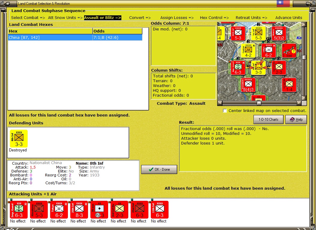Image resolution: width=316 pixels, height=230 pixels.
Task: Select the 2nd Inf Div 2-3 attacking unit
Action: point(120,210)
